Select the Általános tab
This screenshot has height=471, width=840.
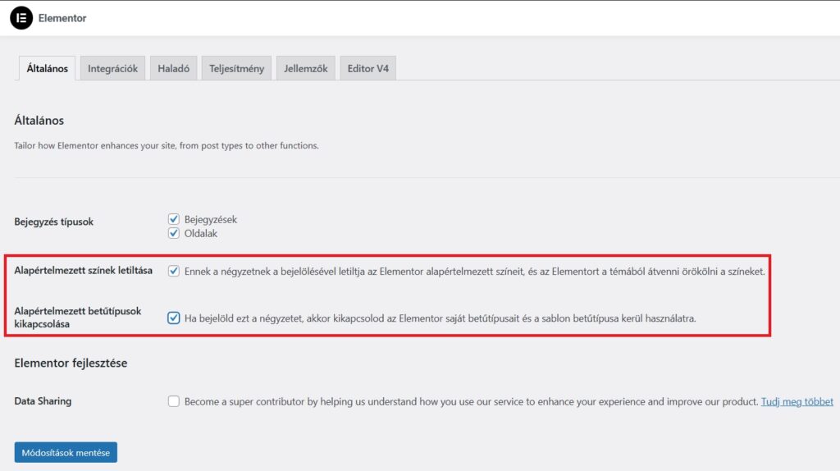click(47, 69)
